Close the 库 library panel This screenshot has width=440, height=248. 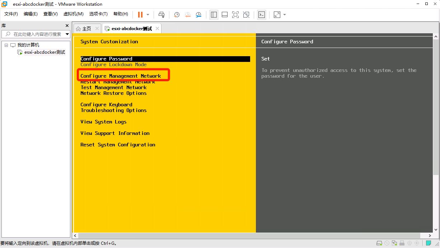point(67,26)
